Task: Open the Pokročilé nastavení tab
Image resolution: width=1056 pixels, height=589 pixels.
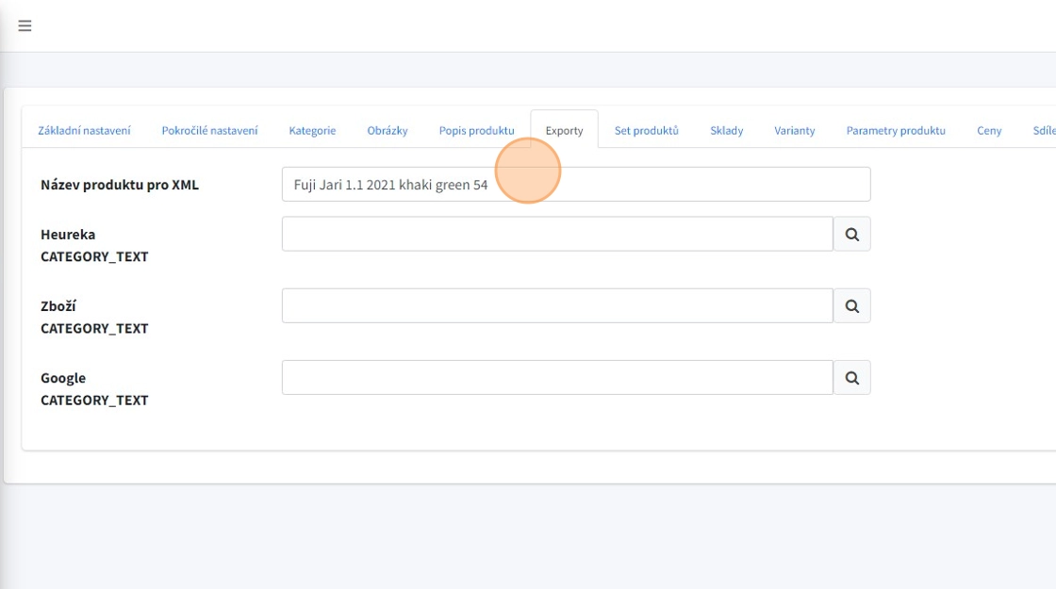Action: (209, 130)
